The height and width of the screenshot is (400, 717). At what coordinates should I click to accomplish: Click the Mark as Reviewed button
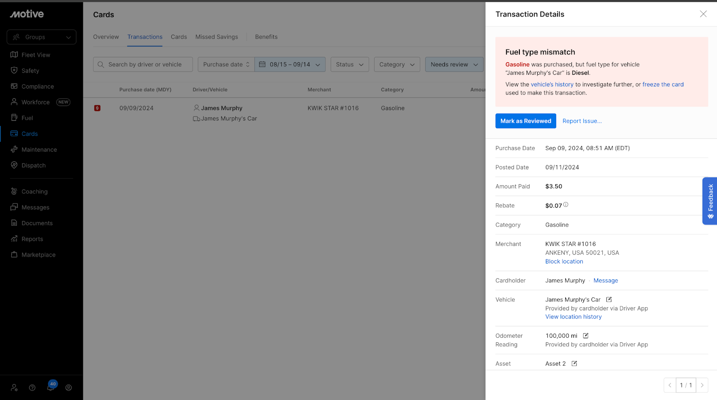[526, 121]
